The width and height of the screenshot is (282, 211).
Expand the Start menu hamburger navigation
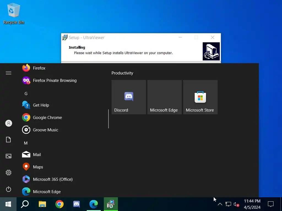(x=9, y=73)
